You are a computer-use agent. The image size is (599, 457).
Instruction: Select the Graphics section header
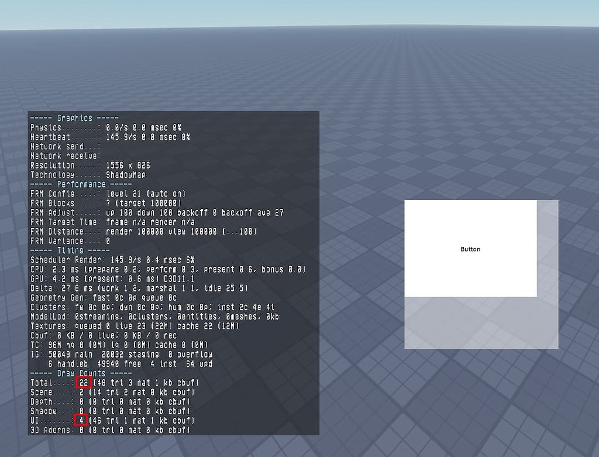(75, 118)
